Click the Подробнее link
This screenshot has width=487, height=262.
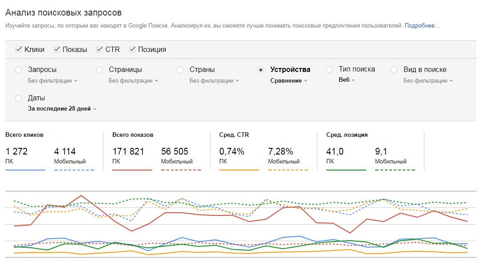(421, 26)
